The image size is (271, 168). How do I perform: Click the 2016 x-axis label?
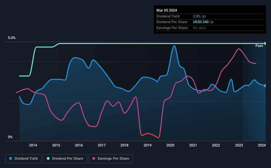[x=79, y=145]
